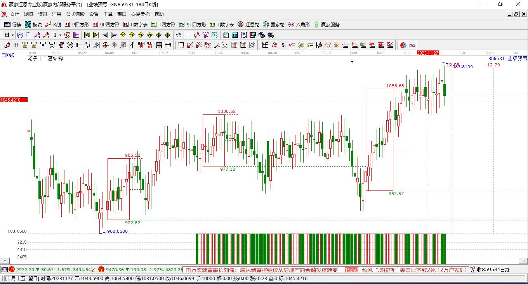
Task: Jump to last bar icon
Action: pos(96,35)
